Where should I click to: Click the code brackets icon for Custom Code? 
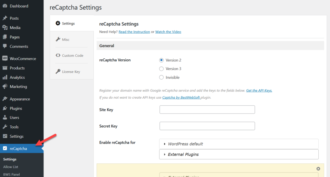click(x=58, y=55)
